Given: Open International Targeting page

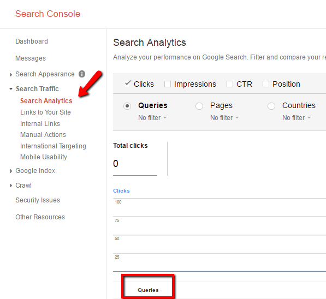Looking at the screenshot, I should (x=53, y=146).
